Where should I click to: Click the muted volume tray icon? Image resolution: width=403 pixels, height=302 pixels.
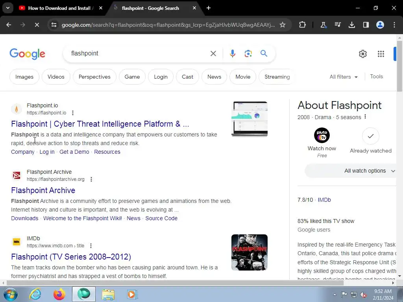point(363,295)
